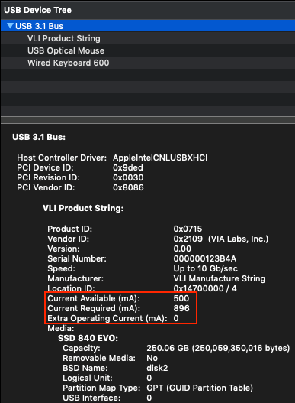Click PCI Revision ID value 0x0030
295x403 pixels.
[128, 177]
